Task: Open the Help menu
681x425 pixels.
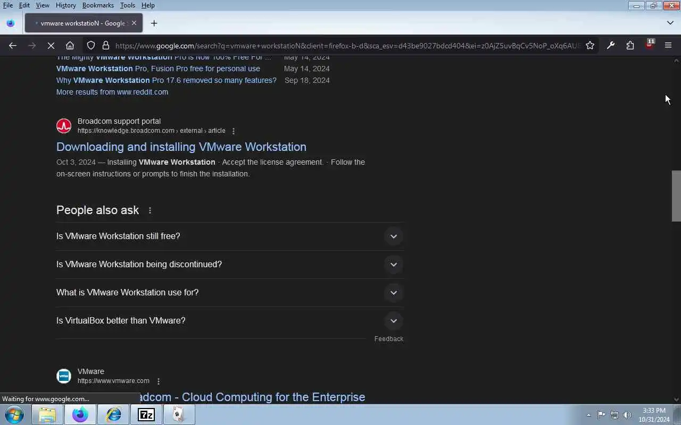Action: click(148, 5)
